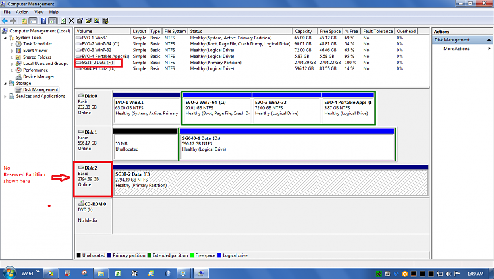
Task: Click the Open folder toolbar icon
Action: point(88,21)
